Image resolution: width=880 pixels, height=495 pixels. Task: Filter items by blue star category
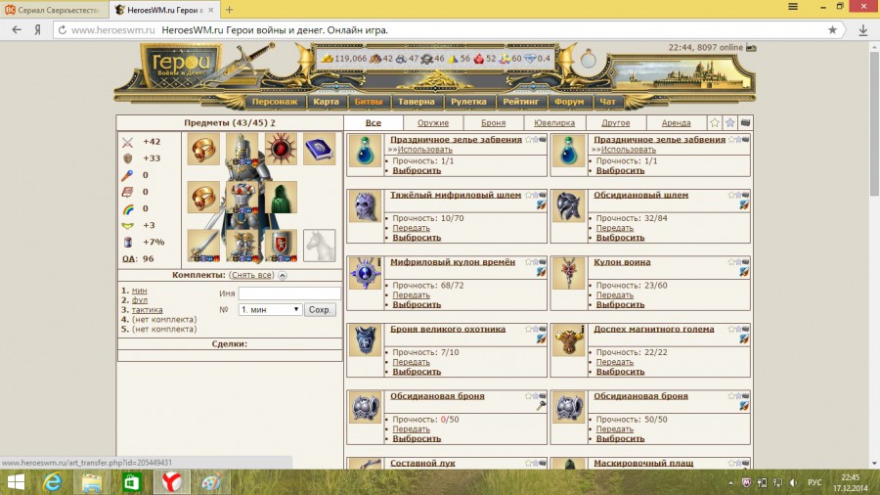click(729, 123)
